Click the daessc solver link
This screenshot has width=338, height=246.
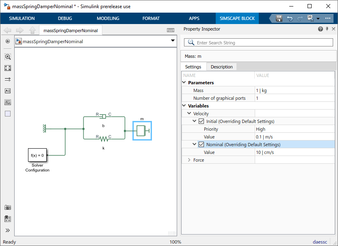click(320, 242)
